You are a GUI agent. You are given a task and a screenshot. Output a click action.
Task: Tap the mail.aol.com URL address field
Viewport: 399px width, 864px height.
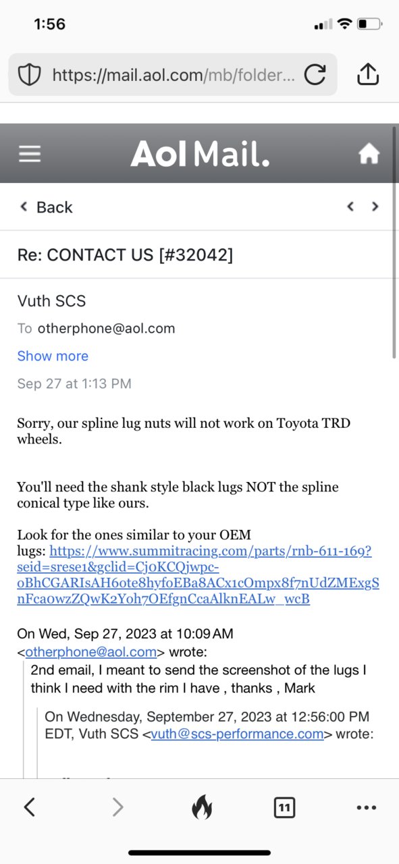(172, 75)
